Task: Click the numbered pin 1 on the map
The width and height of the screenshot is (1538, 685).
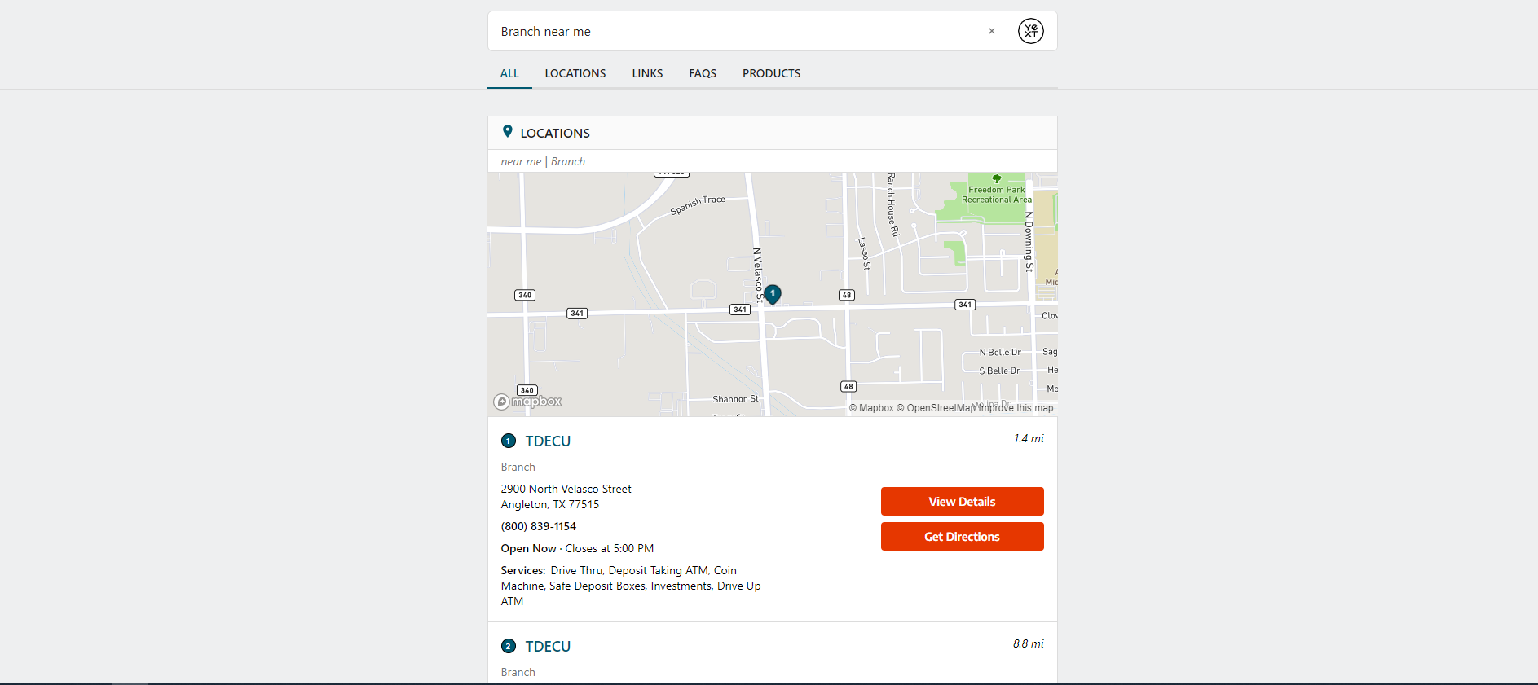Action: [x=773, y=294]
